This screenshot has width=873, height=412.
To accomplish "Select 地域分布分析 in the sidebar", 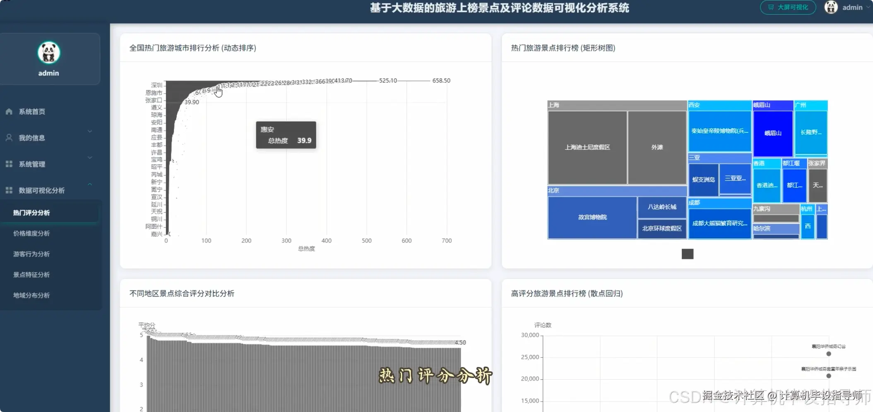I will 31,295.
